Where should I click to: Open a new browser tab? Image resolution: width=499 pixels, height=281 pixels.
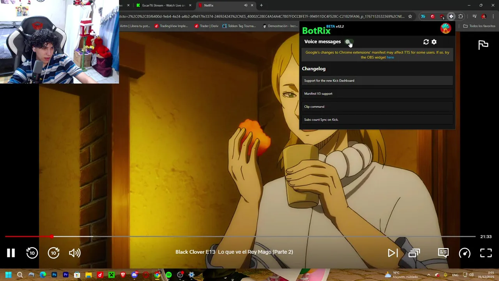[261, 5]
